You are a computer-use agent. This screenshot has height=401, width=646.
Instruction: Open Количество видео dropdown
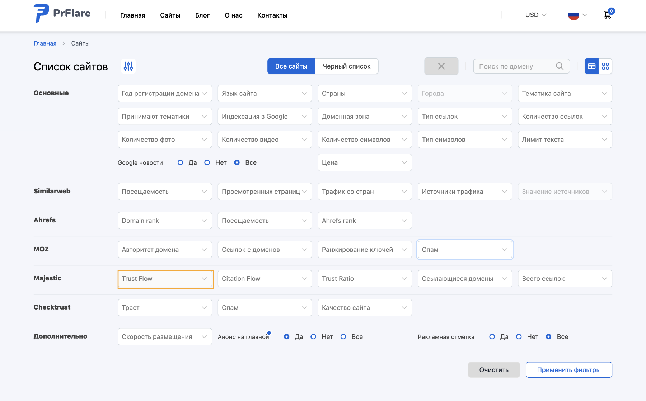click(x=265, y=140)
